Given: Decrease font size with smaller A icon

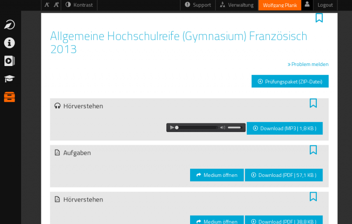Looking at the screenshot, I should 47,5.
